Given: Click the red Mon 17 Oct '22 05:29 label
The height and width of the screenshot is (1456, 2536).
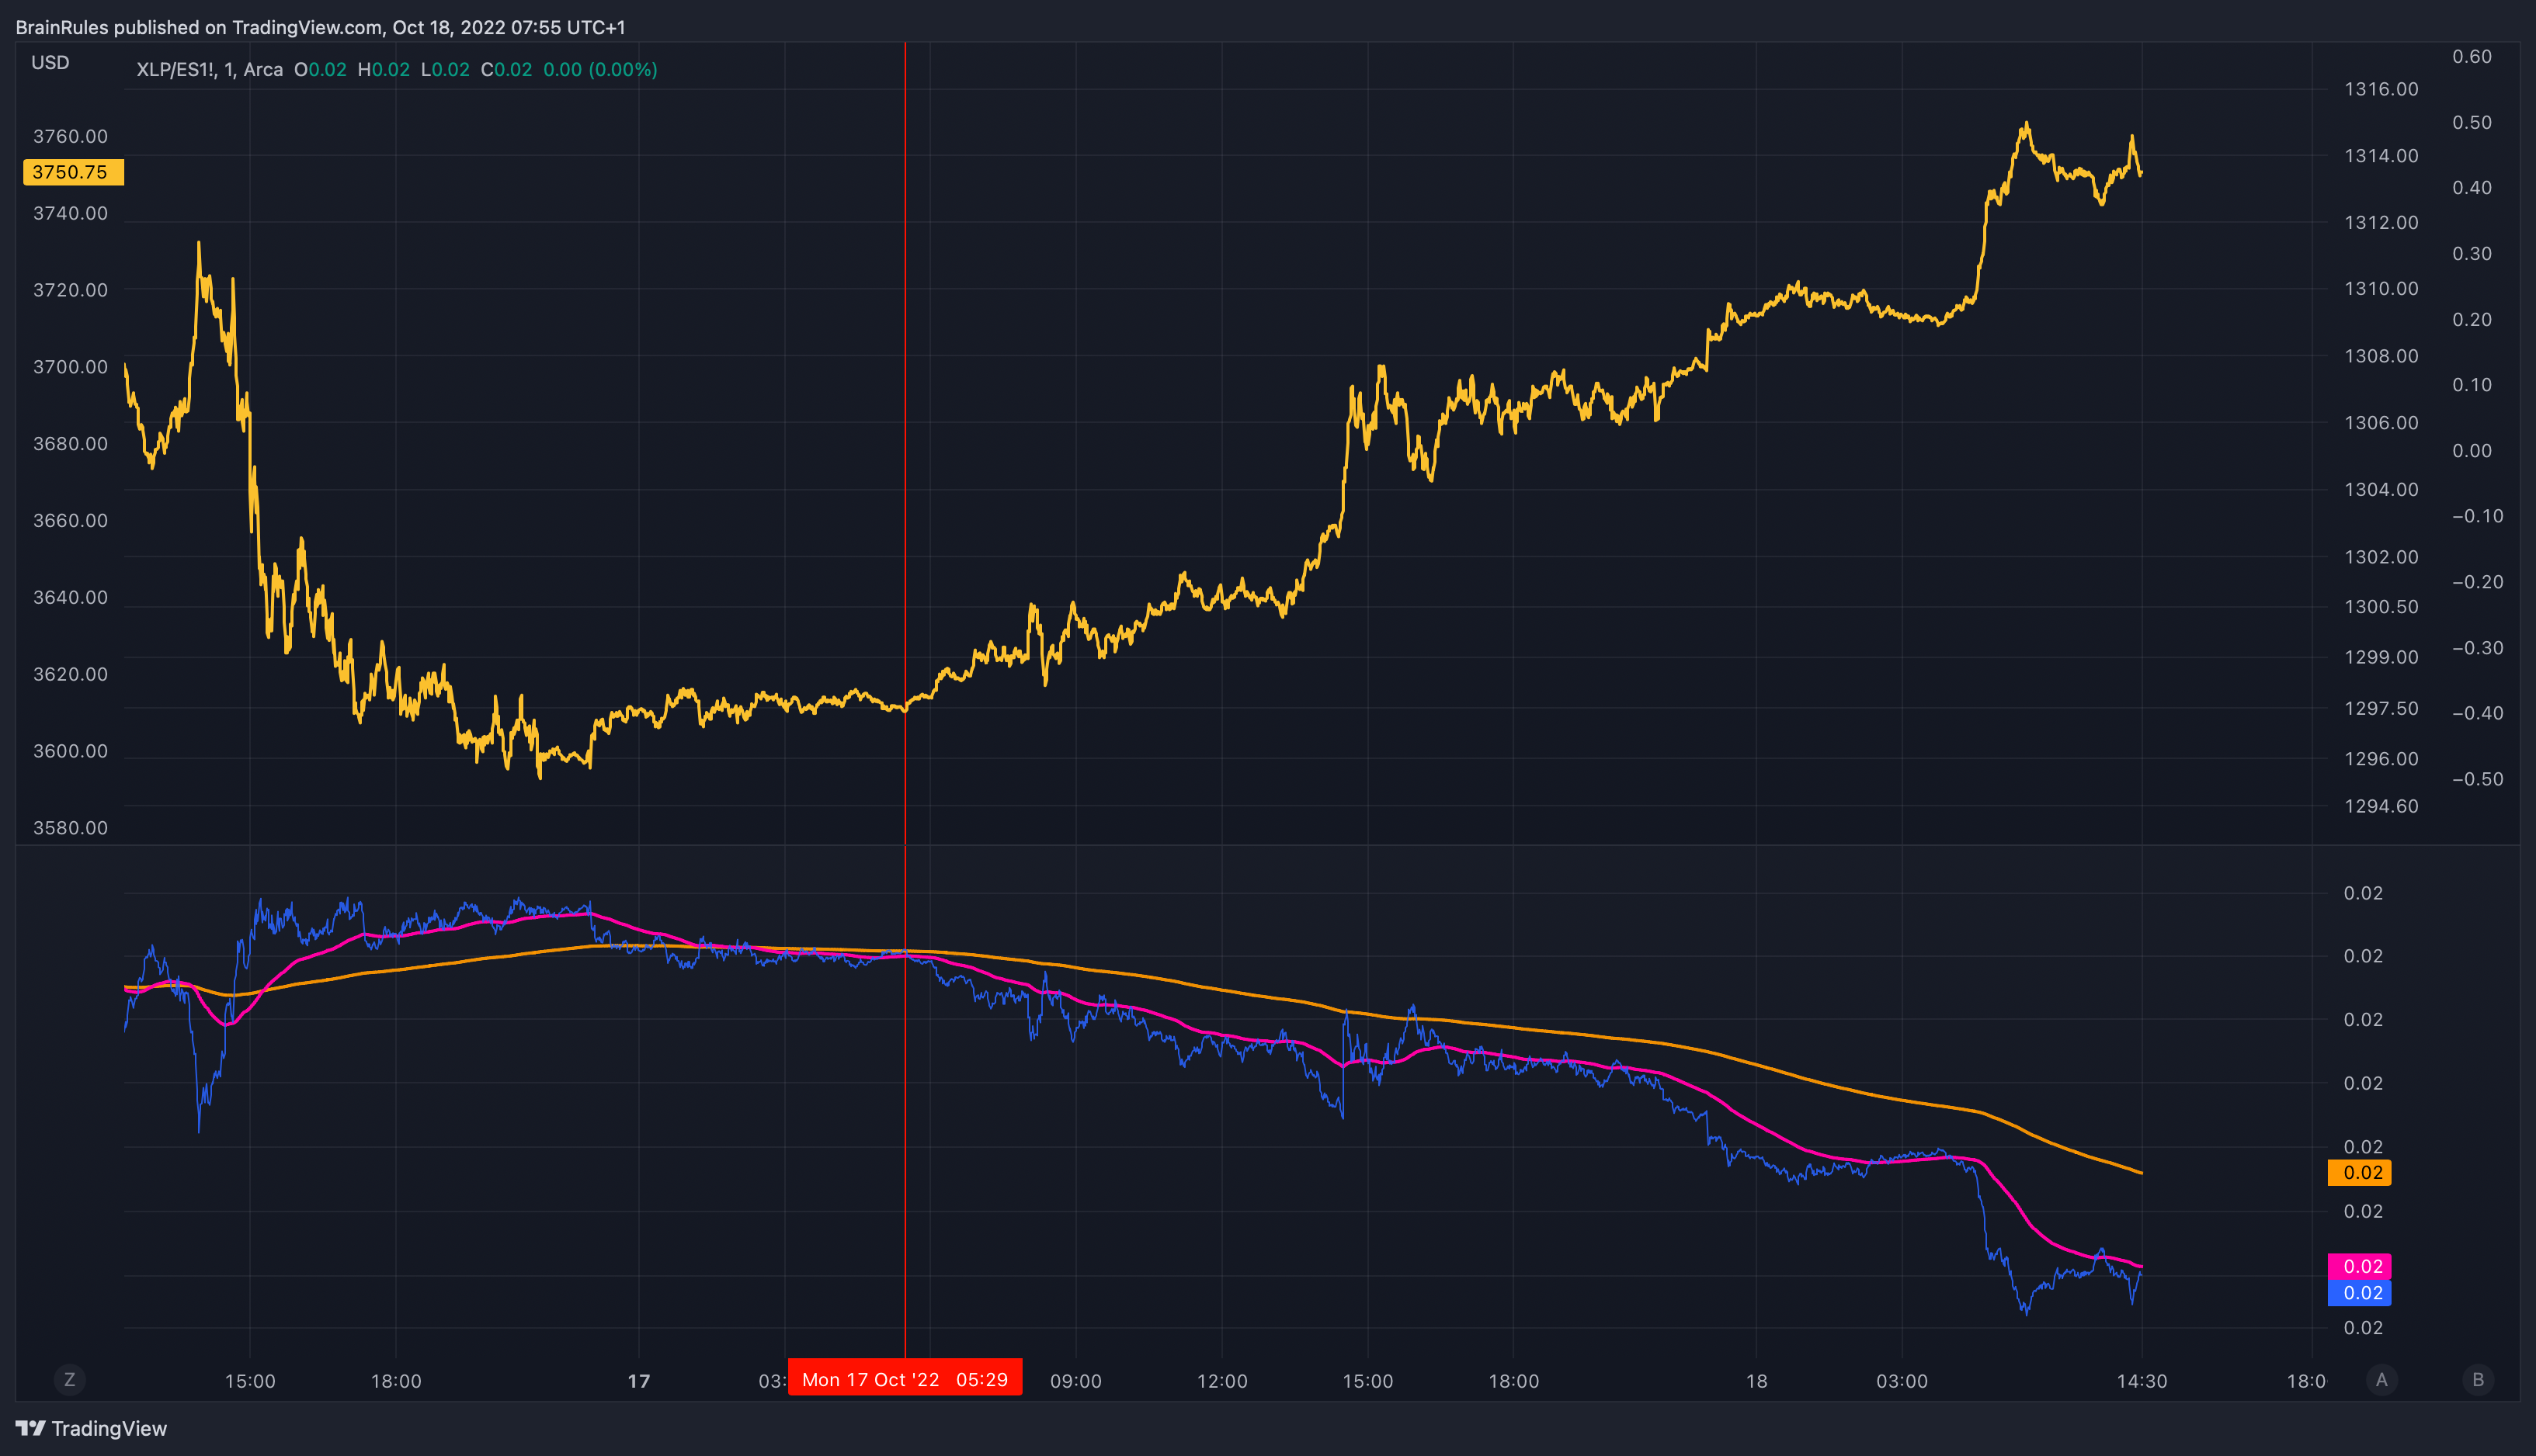Looking at the screenshot, I should tap(905, 1379).
